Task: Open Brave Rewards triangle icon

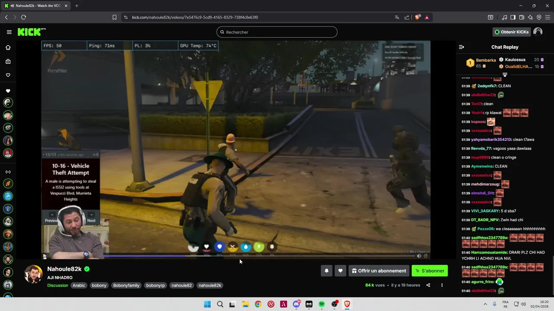Action: pos(427,17)
